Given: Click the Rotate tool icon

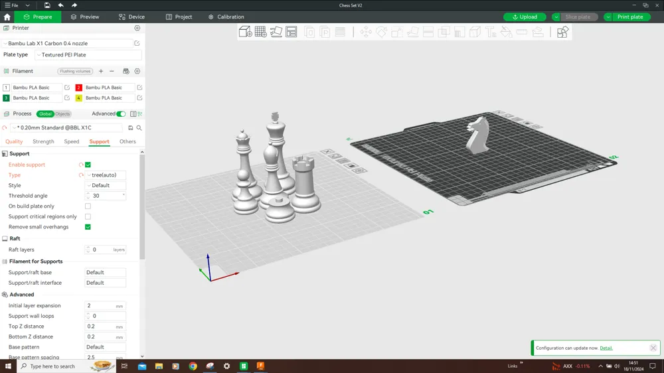Looking at the screenshot, I should point(381,32).
